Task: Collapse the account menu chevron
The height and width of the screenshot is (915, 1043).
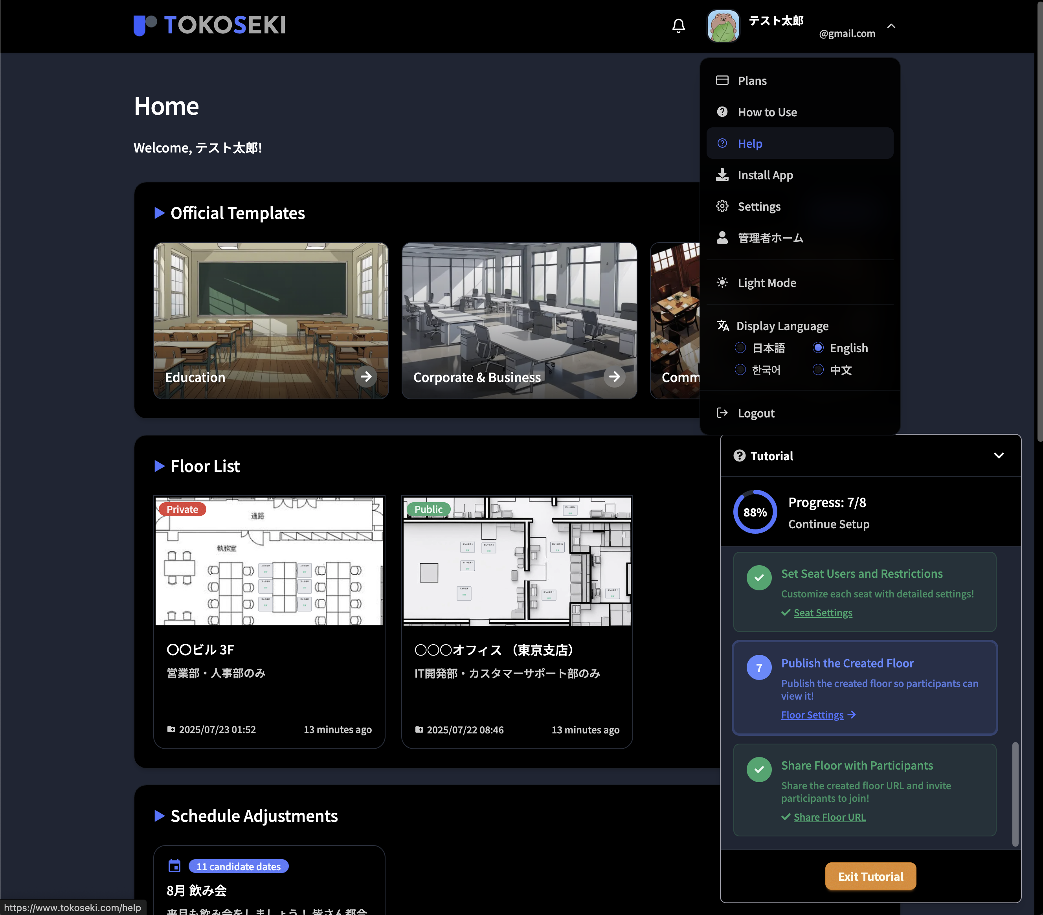Action: pyautogui.click(x=891, y=26)
